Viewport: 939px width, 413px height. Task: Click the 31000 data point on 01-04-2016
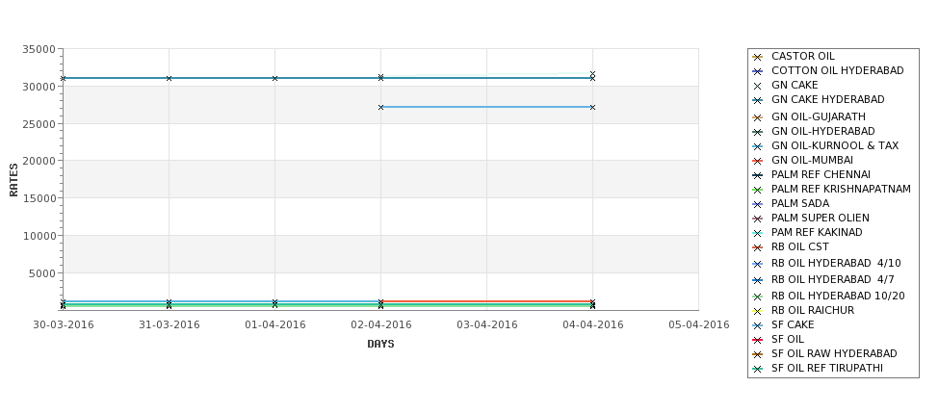point(274,78)
